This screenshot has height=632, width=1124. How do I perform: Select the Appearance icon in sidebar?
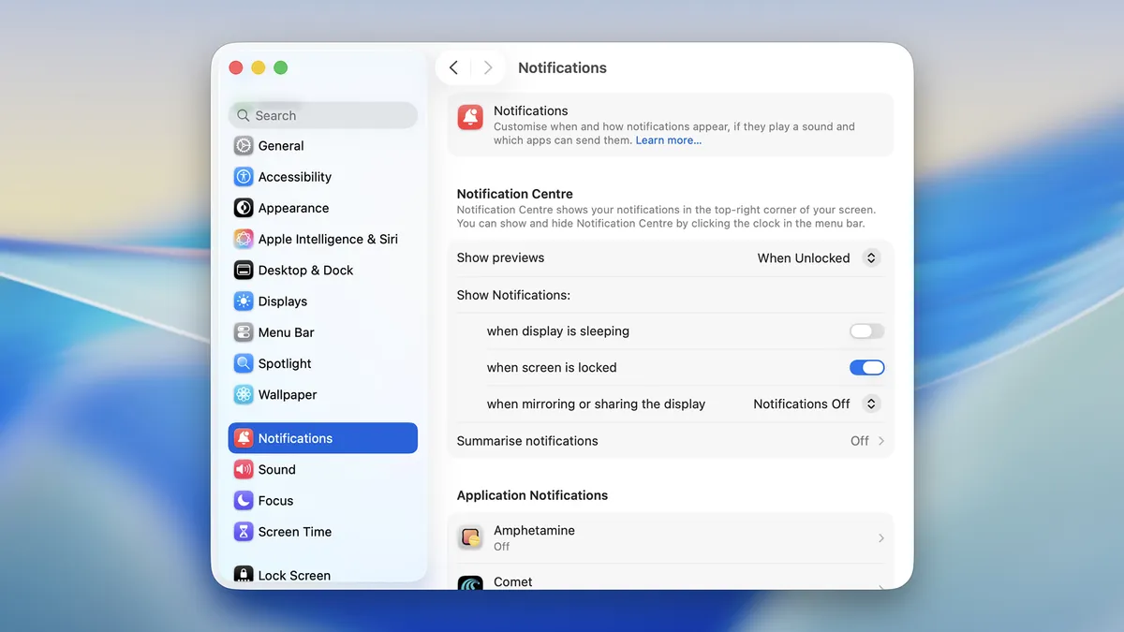tap(244, 208)
